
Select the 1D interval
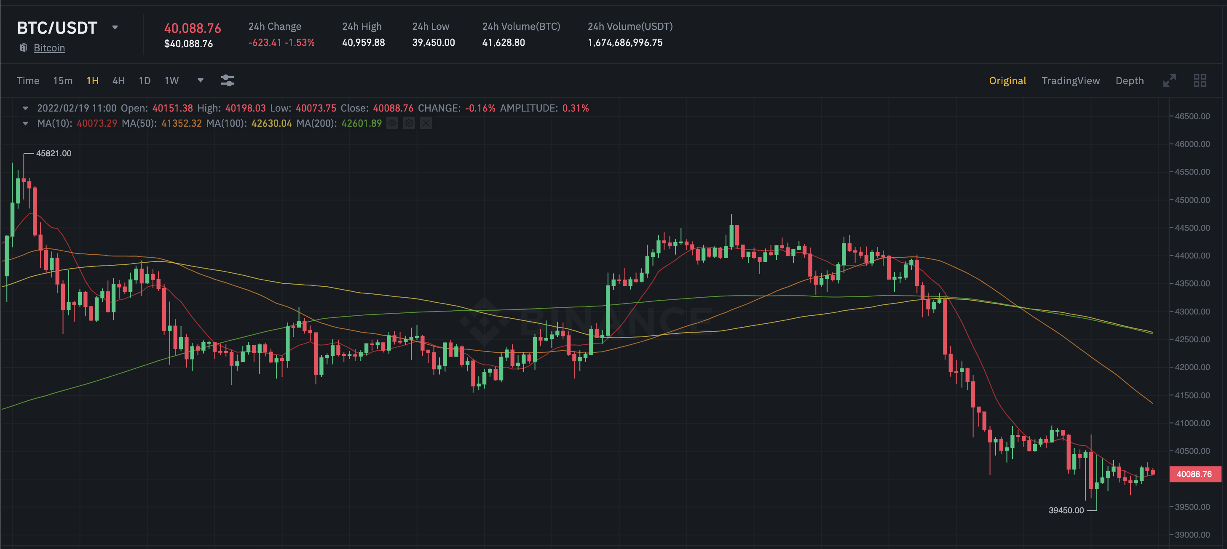click(x=145, y=80)
